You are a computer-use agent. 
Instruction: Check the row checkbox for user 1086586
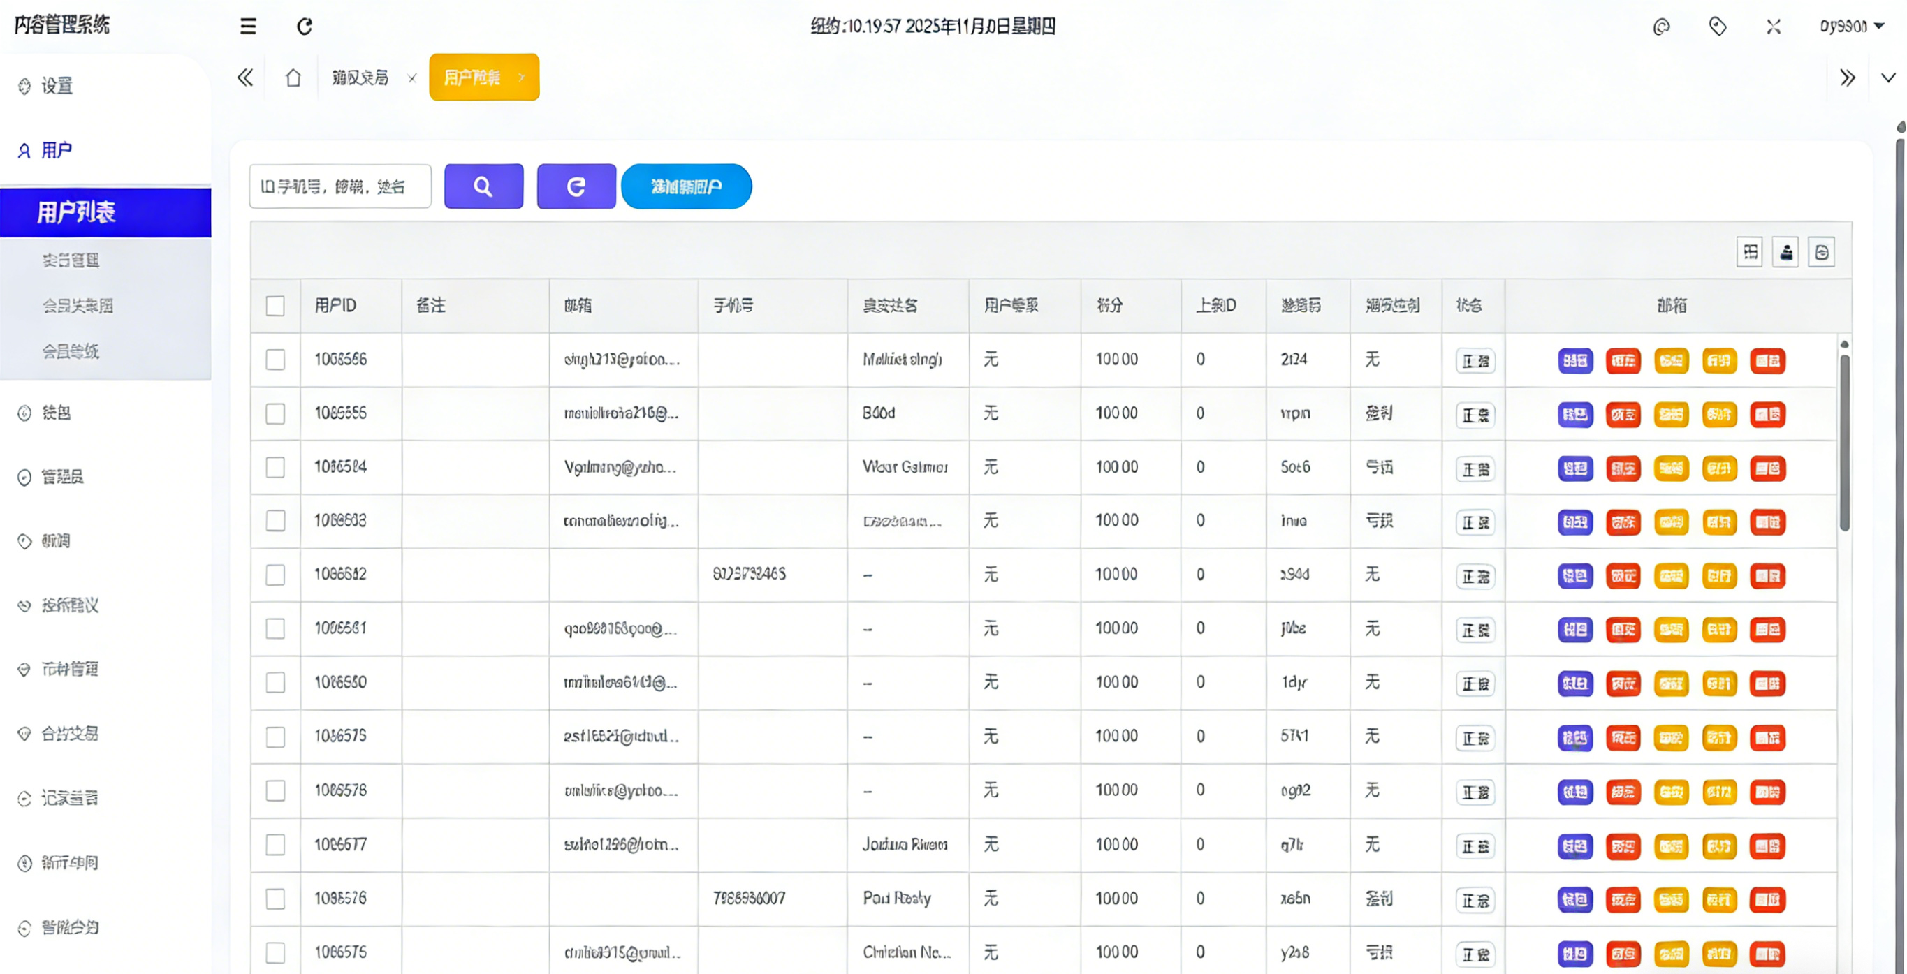pos(275,360)
